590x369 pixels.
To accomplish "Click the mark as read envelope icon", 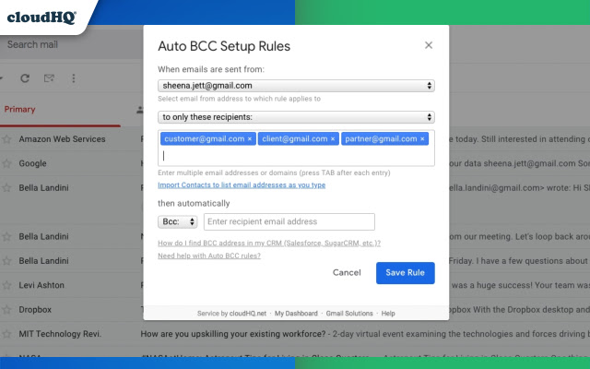I will click(x=49, y=78).
